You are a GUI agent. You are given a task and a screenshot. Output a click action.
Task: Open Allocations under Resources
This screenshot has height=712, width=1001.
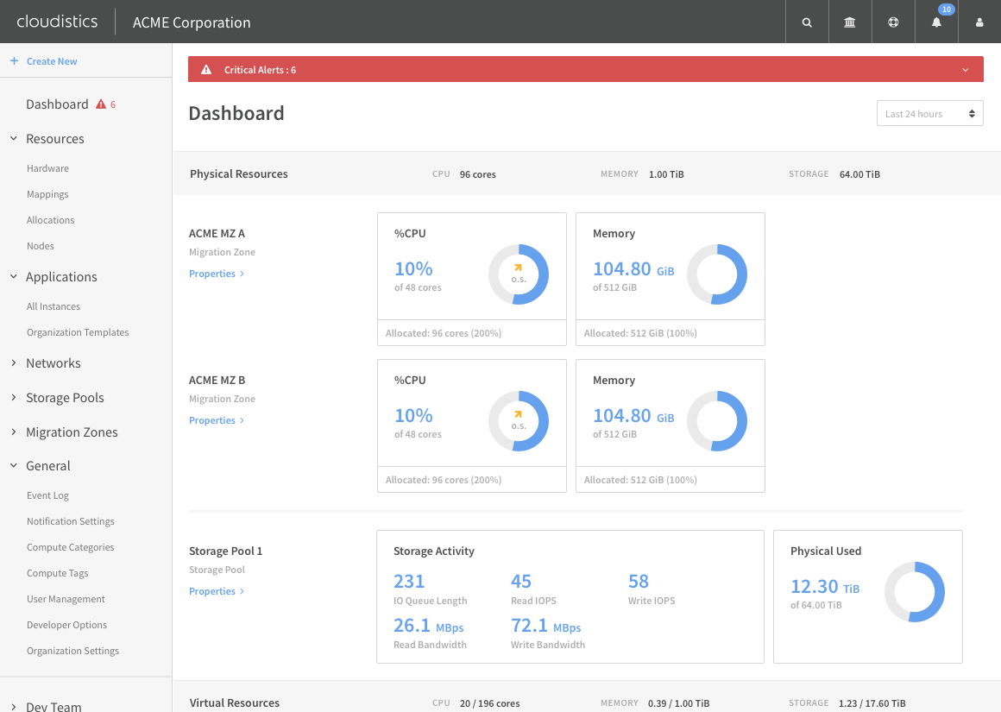pyautogui.click(x=50, y=220)
